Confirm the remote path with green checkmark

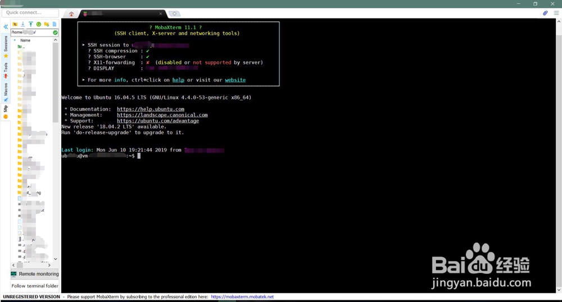[55, 33]
